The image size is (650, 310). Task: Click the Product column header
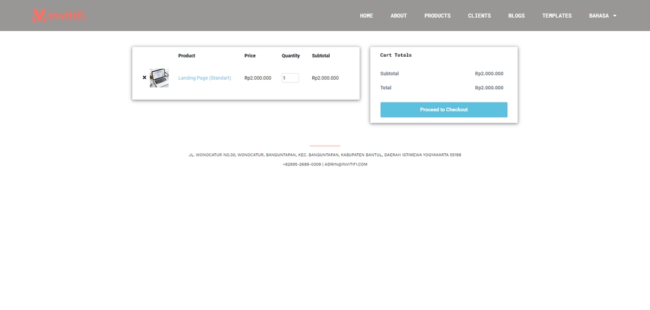coord(187,55)
